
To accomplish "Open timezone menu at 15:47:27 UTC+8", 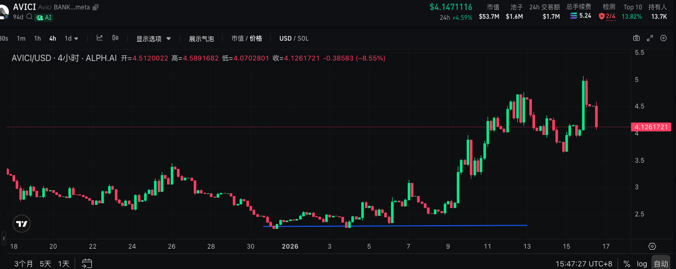I will pos(584,263).
